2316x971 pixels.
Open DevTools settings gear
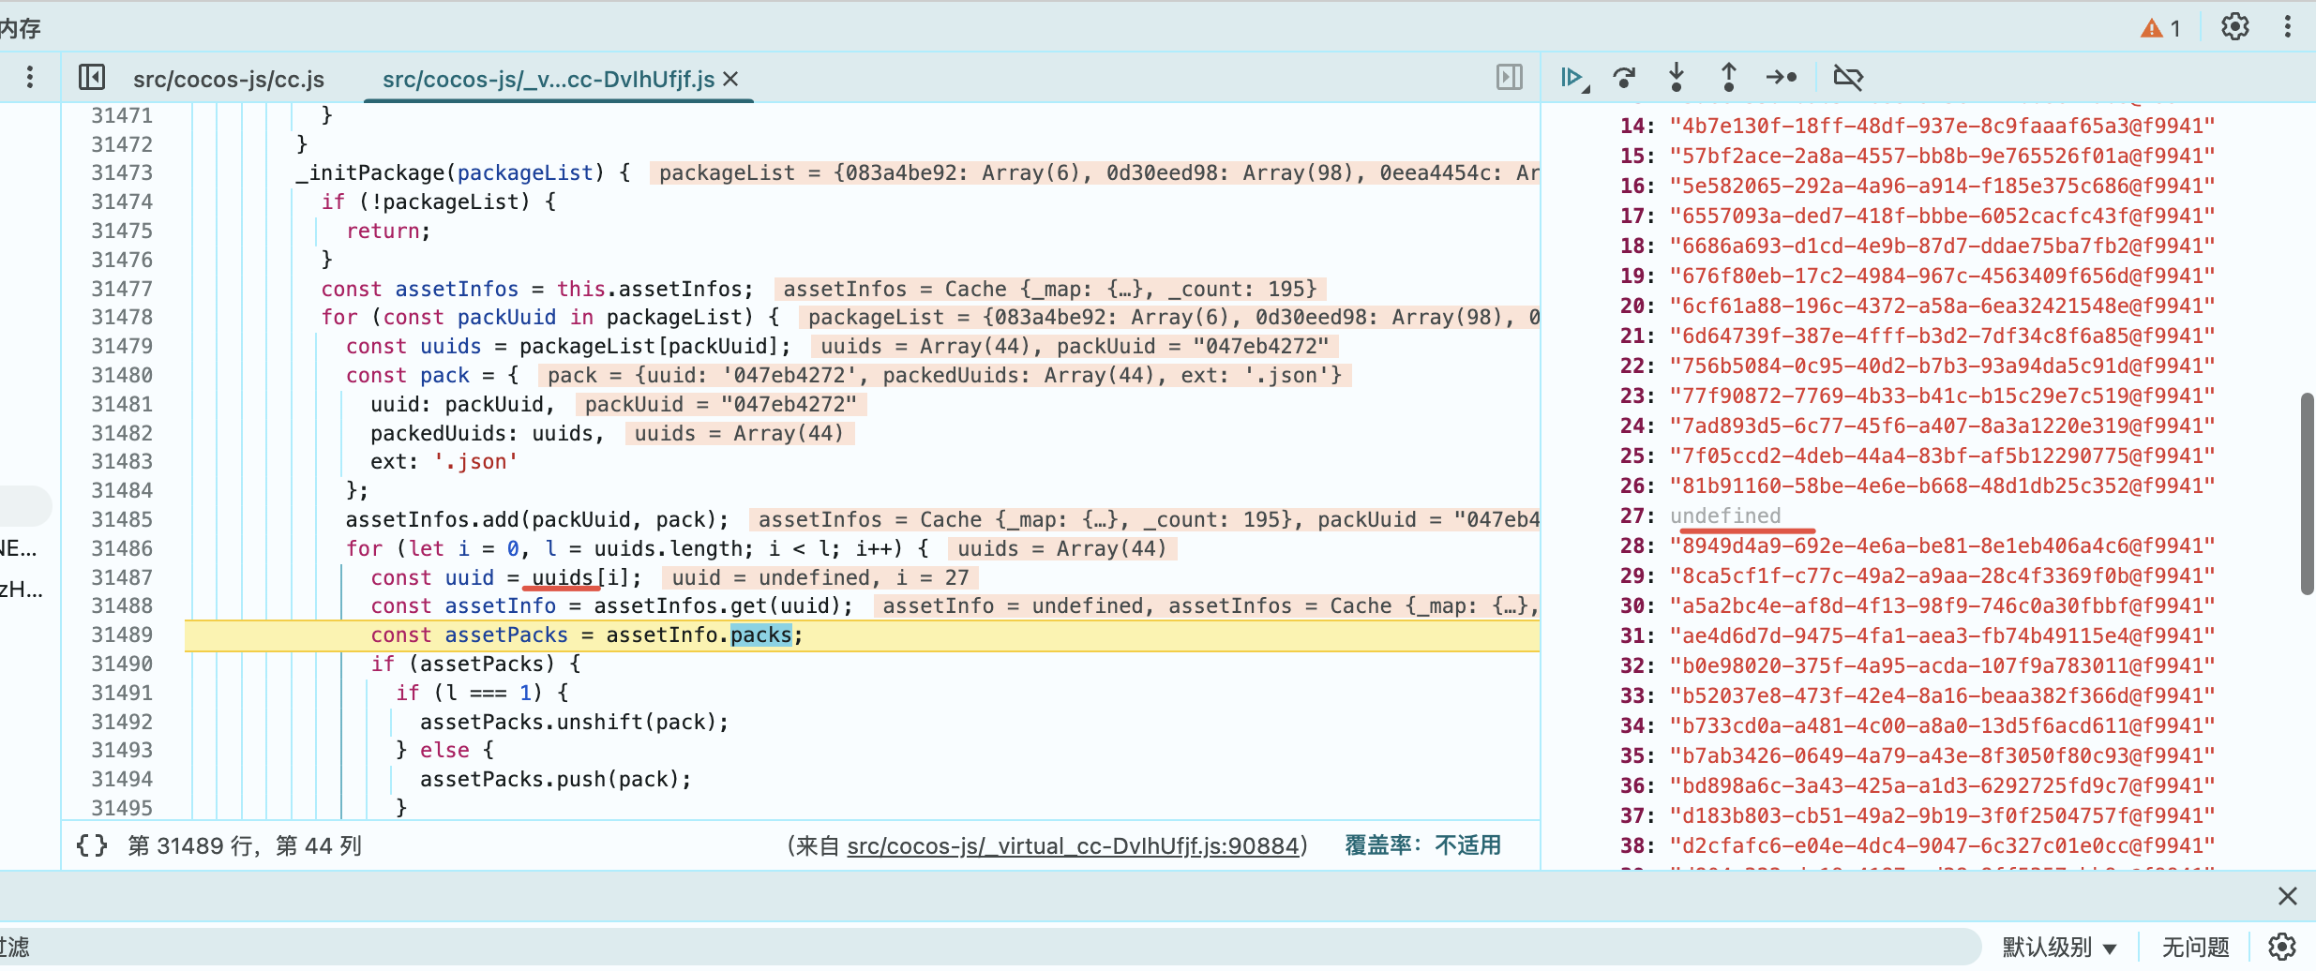[2235, 27]
